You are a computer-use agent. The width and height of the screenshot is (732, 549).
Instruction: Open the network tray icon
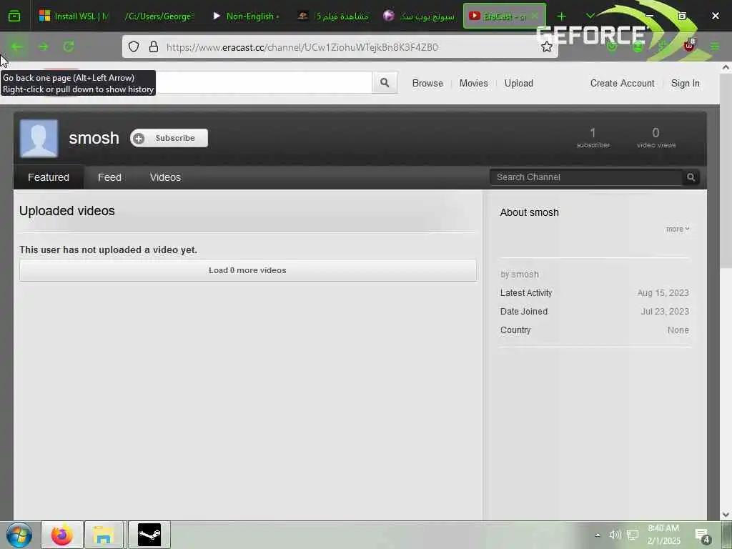point(633,535)
